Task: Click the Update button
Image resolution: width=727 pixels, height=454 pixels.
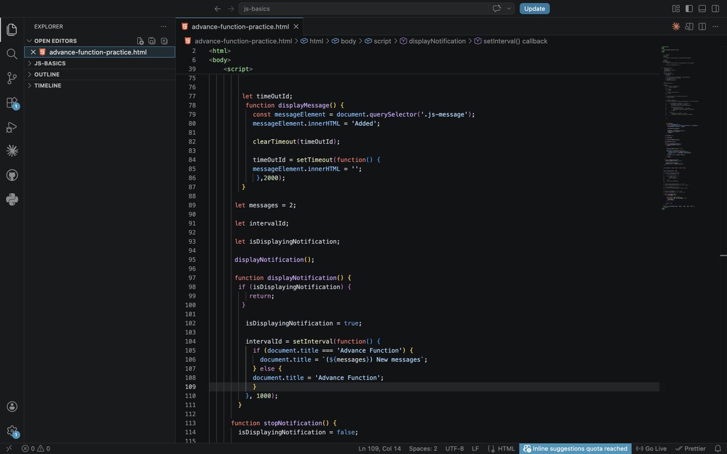Action: [534, 8]
